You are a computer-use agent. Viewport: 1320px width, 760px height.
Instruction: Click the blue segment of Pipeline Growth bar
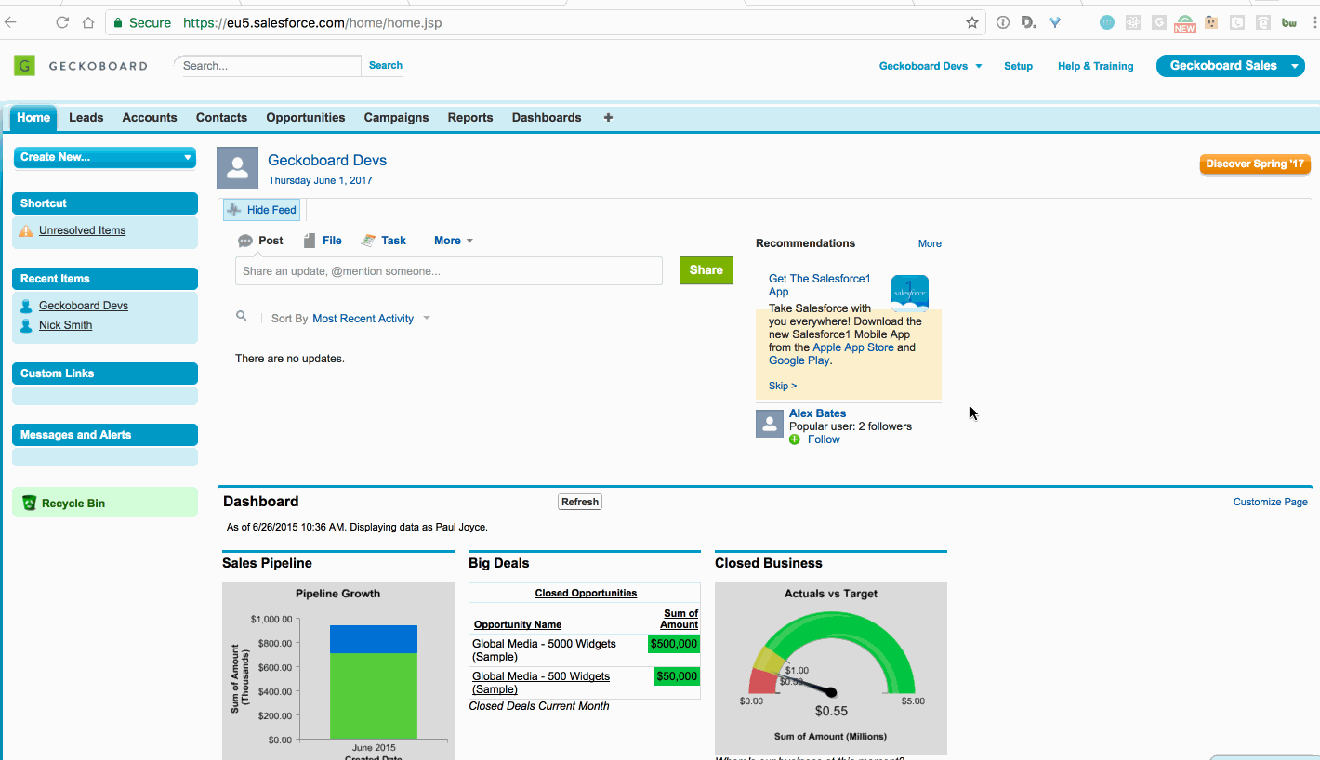point(374,639)
